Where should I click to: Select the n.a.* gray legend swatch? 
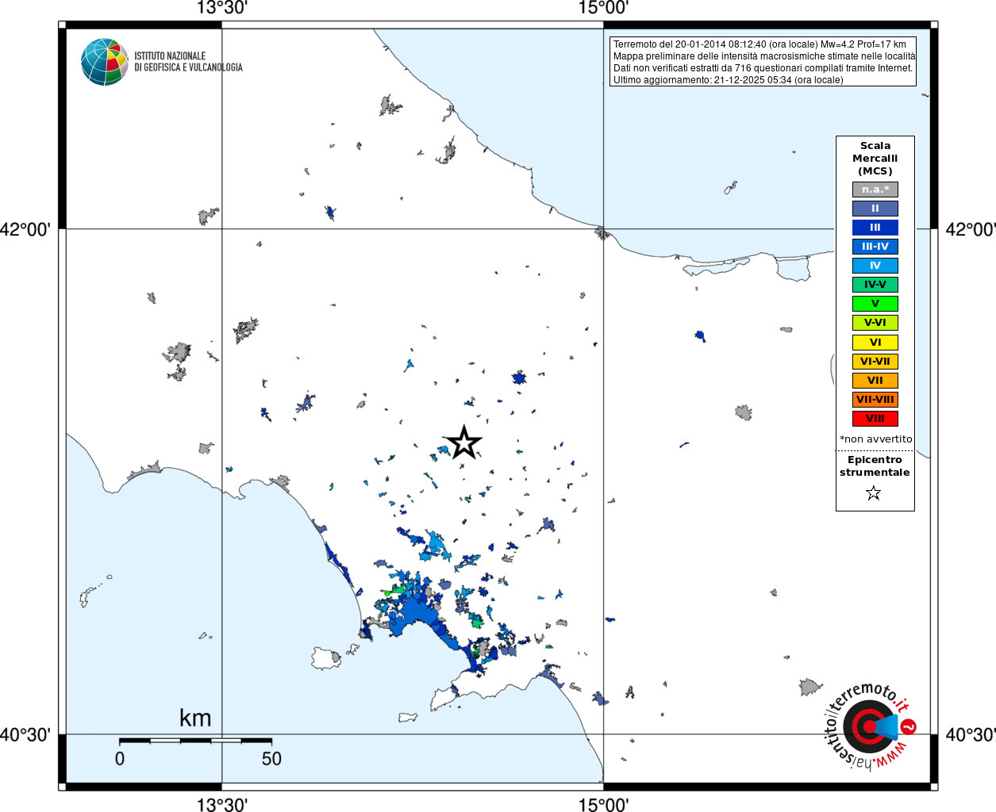(875, 190)
